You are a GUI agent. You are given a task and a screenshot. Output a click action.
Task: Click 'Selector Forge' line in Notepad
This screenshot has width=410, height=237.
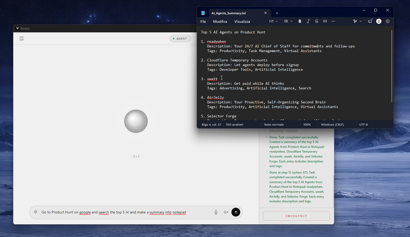(x=222, y=116)
